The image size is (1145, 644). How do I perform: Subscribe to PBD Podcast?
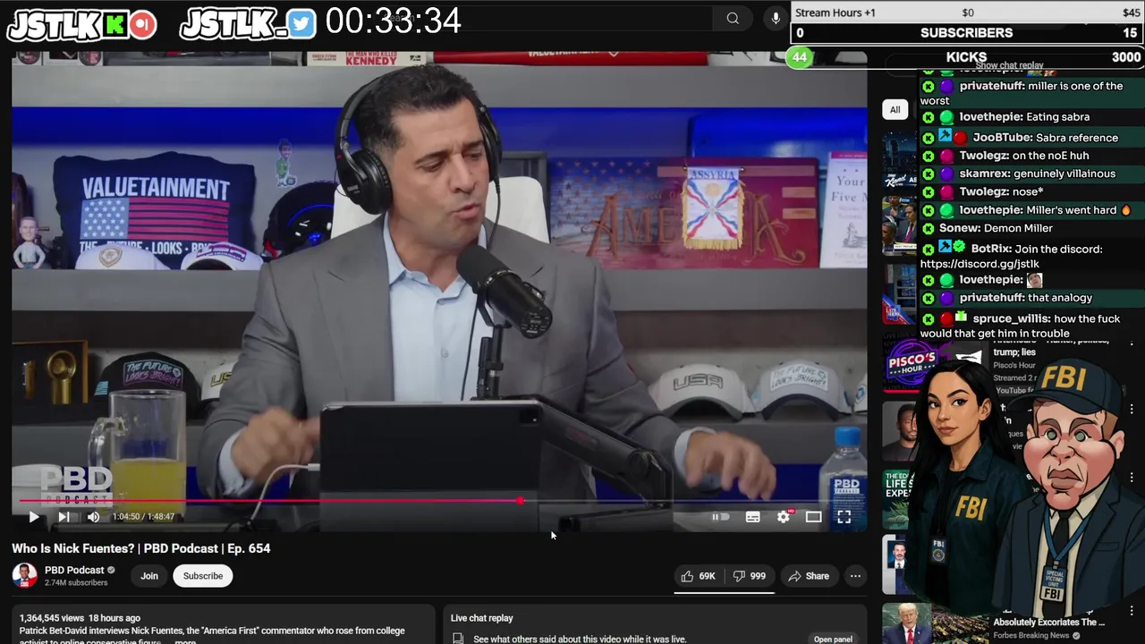click(x=203, y=576)
